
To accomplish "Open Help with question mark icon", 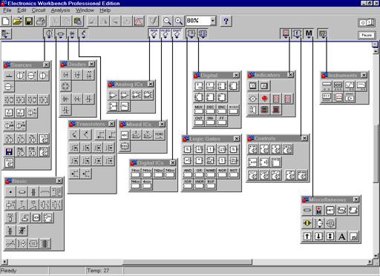I will (x=226, y=21).
